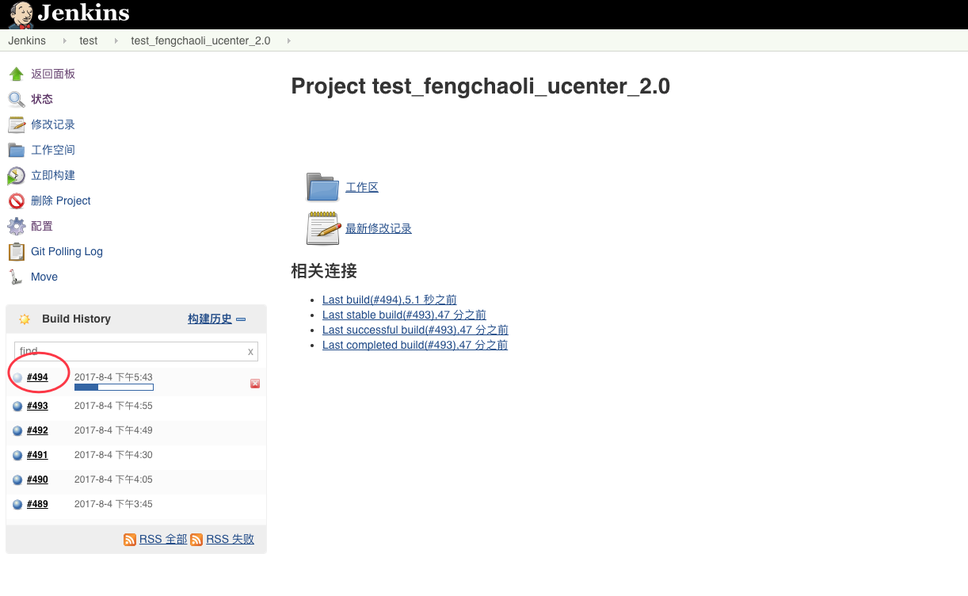
Task: Click the blue status ball of build #490
Action: tap(17, 480)
